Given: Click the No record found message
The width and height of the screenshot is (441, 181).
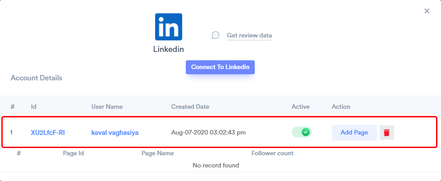Looking at the screenshot, I should (216, 165).
